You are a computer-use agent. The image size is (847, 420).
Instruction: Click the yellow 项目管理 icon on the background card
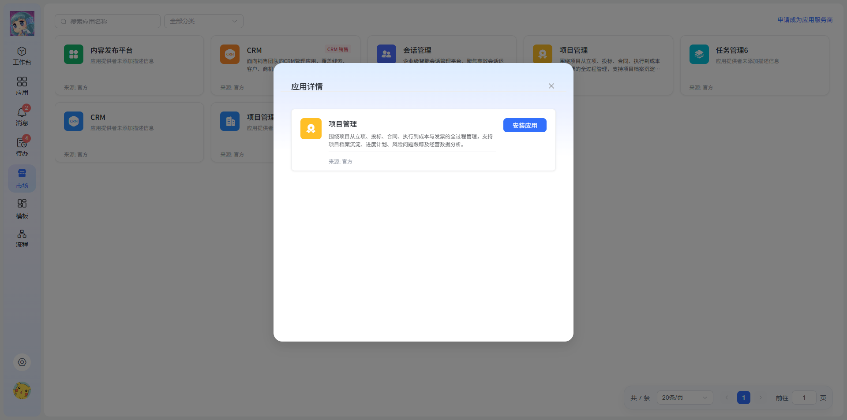click(x=543, y=54)
